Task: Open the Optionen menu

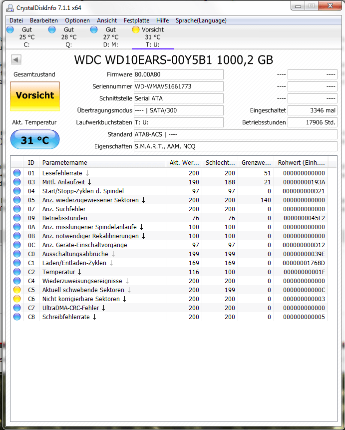Action: click(x=77, y=20)
